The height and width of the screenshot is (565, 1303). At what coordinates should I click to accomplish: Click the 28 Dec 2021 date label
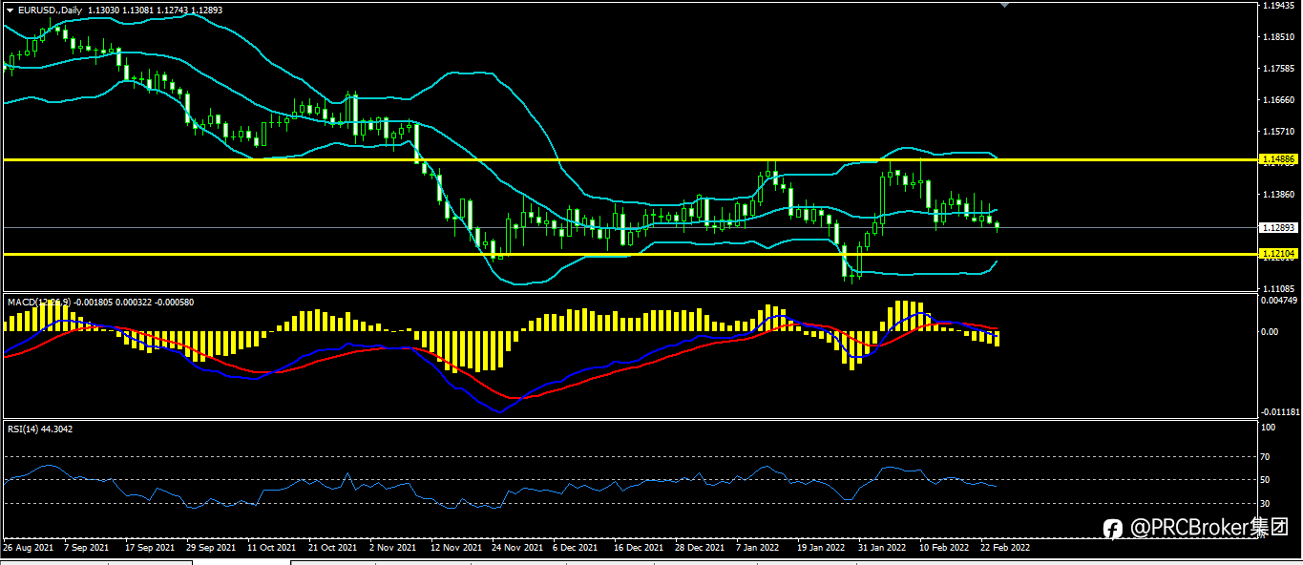(700, 549)
